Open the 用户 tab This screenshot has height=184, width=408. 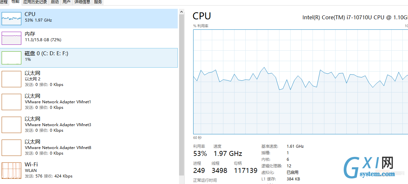67,2
